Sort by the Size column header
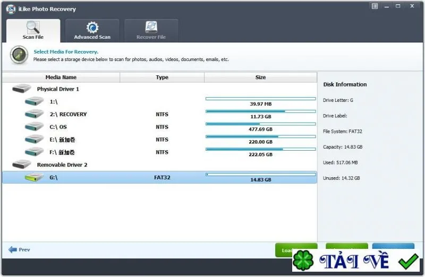This screenshot has width=425, height=277. [260, 77]
